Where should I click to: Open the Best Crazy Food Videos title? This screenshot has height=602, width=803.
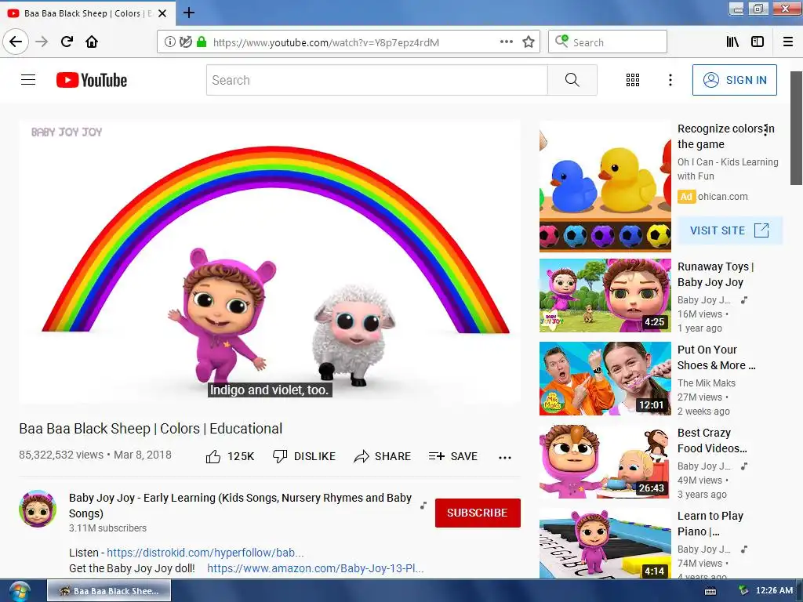(712, 441)
